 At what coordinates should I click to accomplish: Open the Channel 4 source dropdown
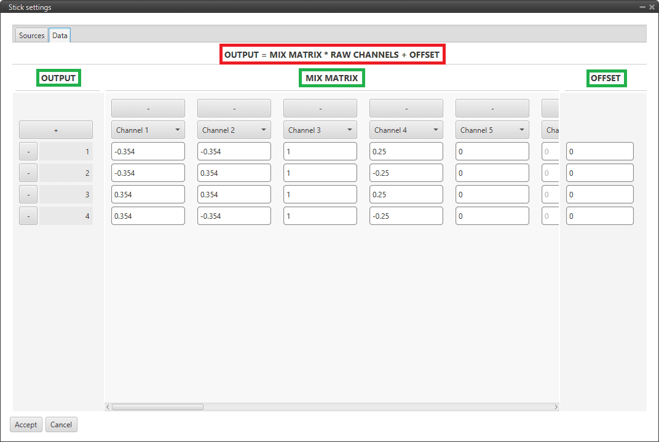[x=406, y=130]
